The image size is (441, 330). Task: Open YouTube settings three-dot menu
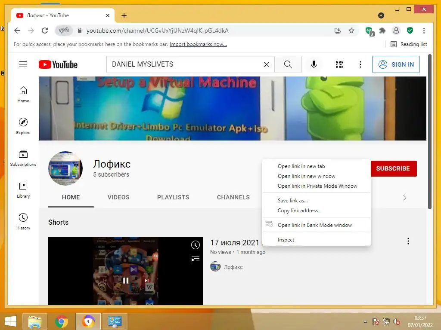click(x=360, y=64)
